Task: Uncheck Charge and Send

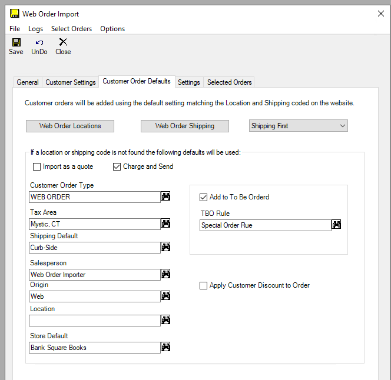Action: point(117,166)
